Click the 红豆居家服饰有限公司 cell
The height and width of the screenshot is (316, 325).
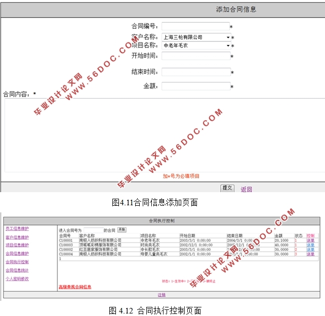[x=98, y=250]
